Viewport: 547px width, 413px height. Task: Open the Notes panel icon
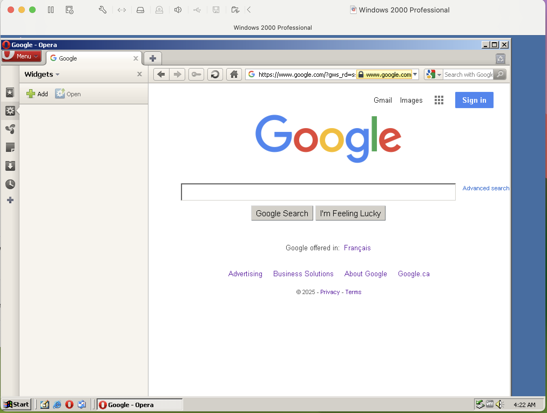(x=10, y=148)
